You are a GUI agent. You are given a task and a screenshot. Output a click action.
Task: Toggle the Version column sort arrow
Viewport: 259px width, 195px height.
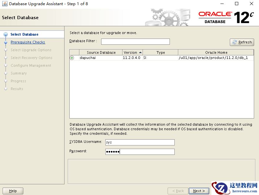point(140,52)
